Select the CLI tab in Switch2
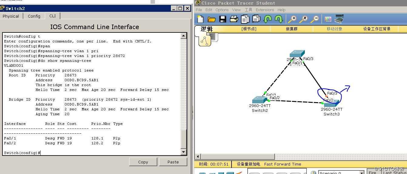The width and height of the screenshot is (407, 174). tap(52, 16)
